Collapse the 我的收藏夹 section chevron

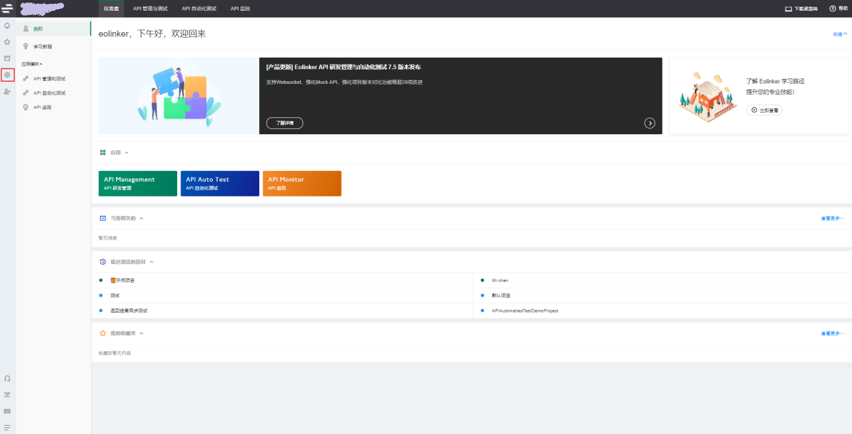[142, 333]
